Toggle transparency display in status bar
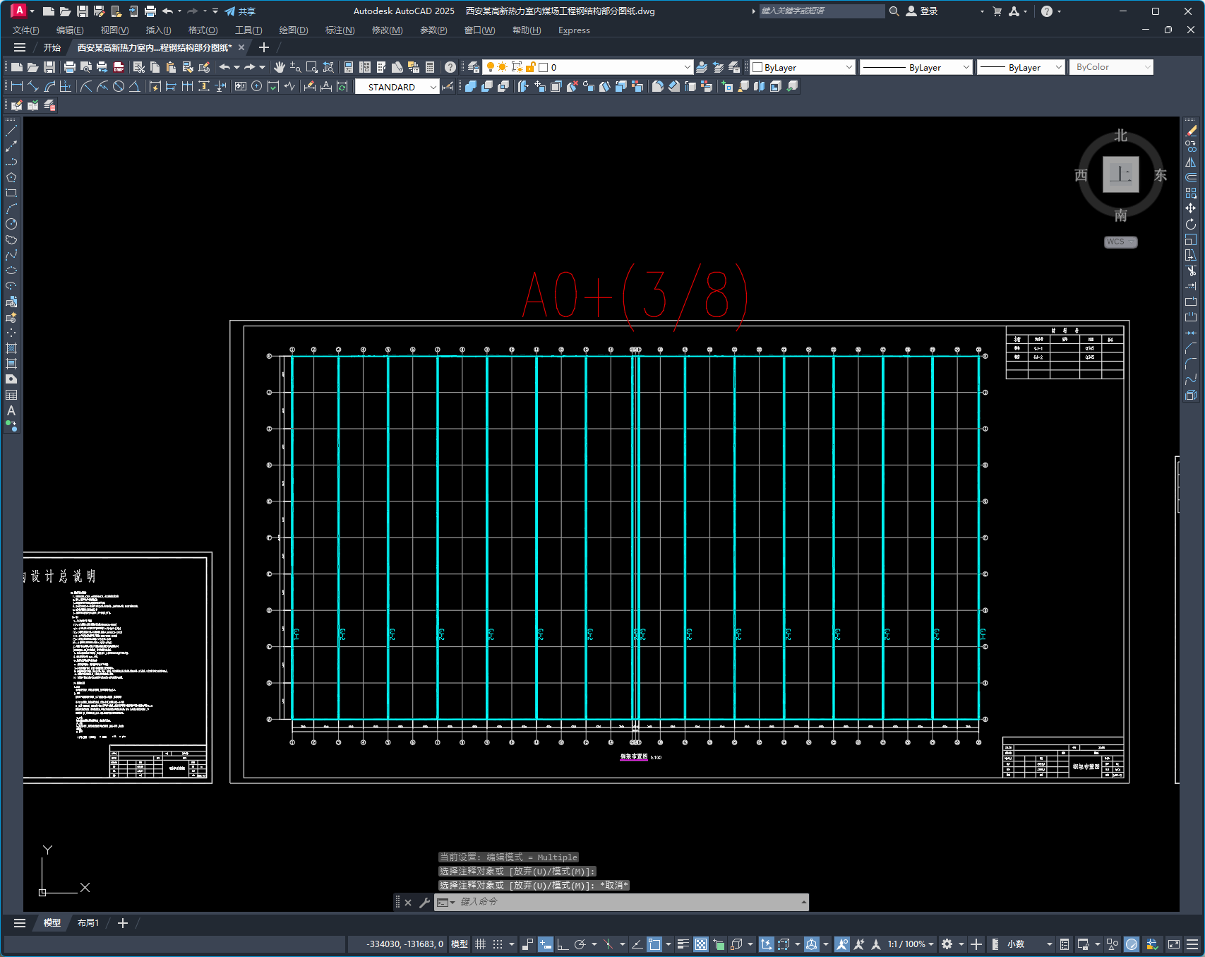 701,944
